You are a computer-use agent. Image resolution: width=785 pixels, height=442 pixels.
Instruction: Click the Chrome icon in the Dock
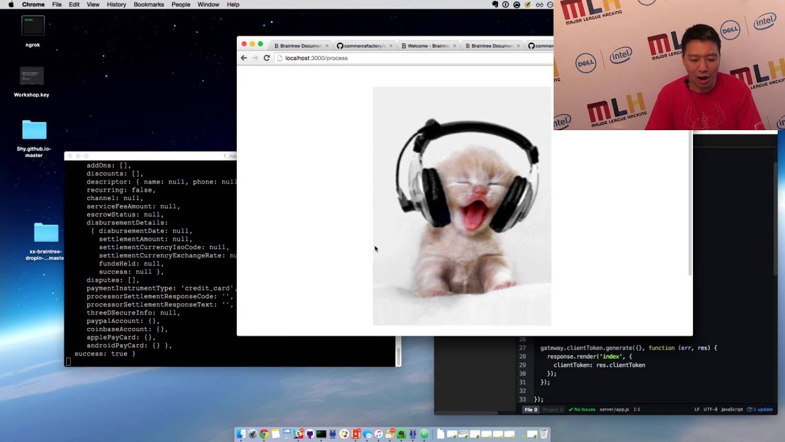point(264,434)
